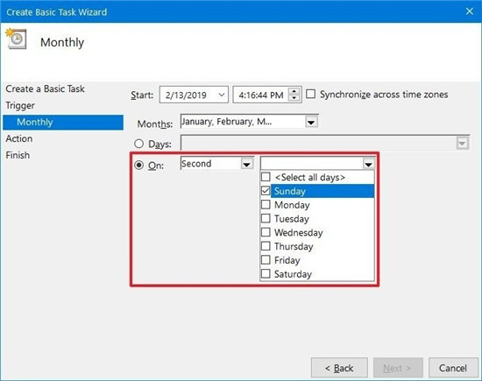Open the Start date picker dropdown
Screen dimensions: 482x381
[222, 95]
